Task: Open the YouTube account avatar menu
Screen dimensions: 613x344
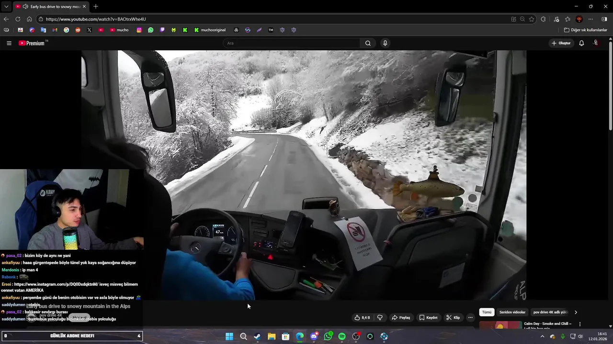Action: tap(596, 43)
